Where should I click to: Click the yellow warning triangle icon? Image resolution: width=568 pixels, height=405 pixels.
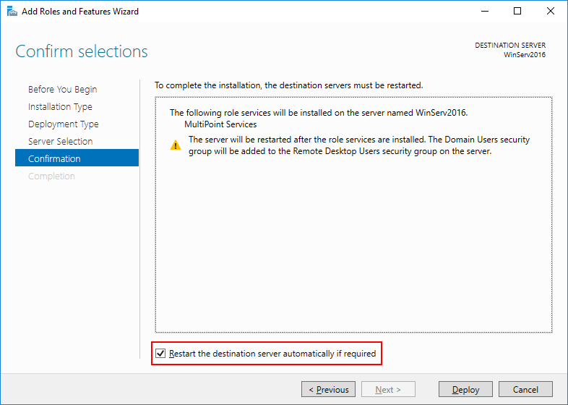click(x=176, y=145)
